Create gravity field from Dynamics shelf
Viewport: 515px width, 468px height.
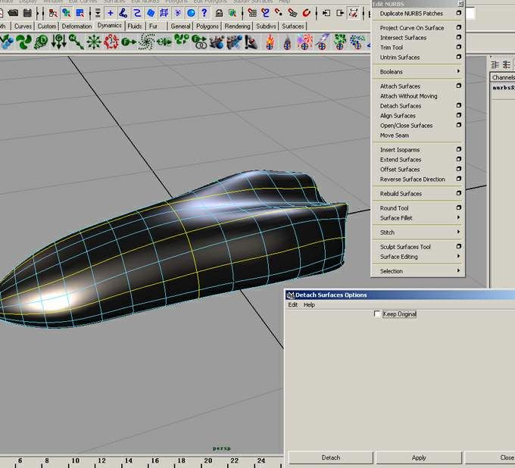point(59,42)
